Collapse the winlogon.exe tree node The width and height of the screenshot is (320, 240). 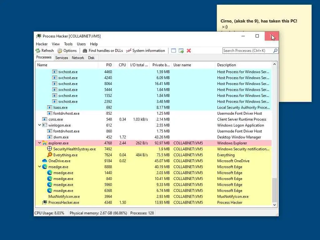click(40, 125)
